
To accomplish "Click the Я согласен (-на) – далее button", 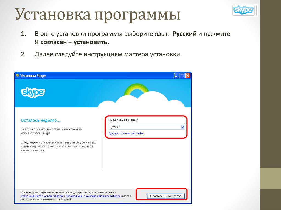I will pyautogui.click(x=165, y=196).
